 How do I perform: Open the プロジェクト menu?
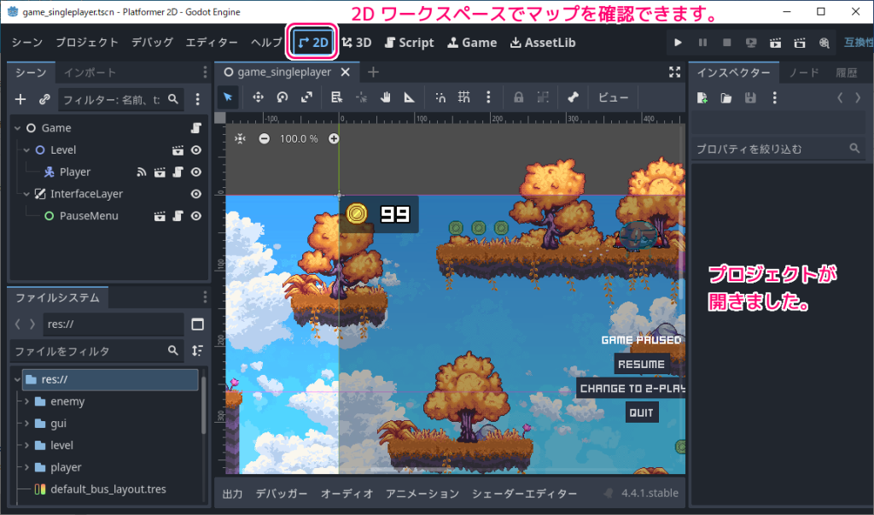pyautogui.click(x=87, y=43)
